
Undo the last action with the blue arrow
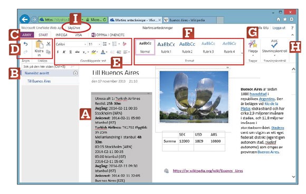pos(25,44)
